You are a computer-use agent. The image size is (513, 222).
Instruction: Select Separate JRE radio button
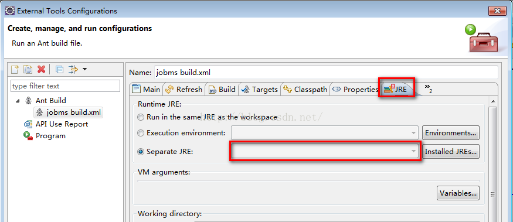(141, 152)
